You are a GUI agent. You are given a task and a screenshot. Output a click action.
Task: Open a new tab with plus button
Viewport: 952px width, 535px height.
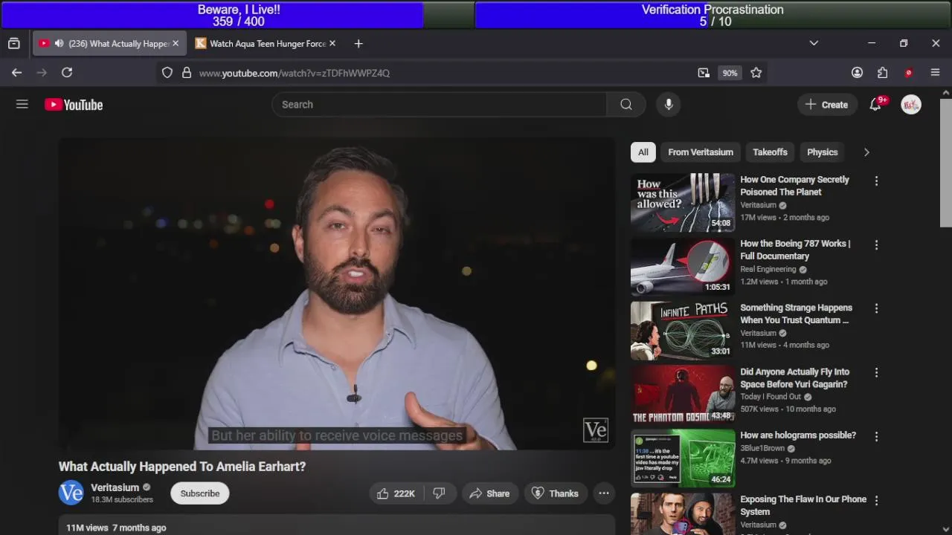358,44
